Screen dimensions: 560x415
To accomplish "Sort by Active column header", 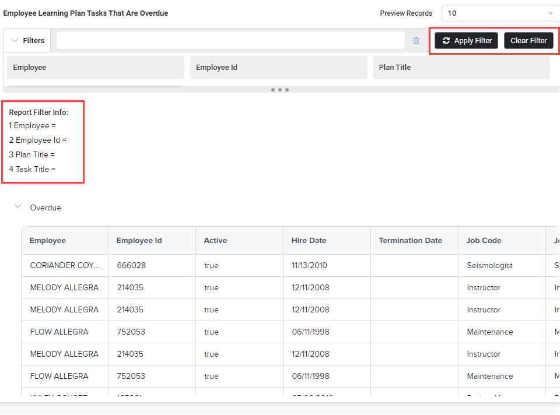I will click(239, 241).
